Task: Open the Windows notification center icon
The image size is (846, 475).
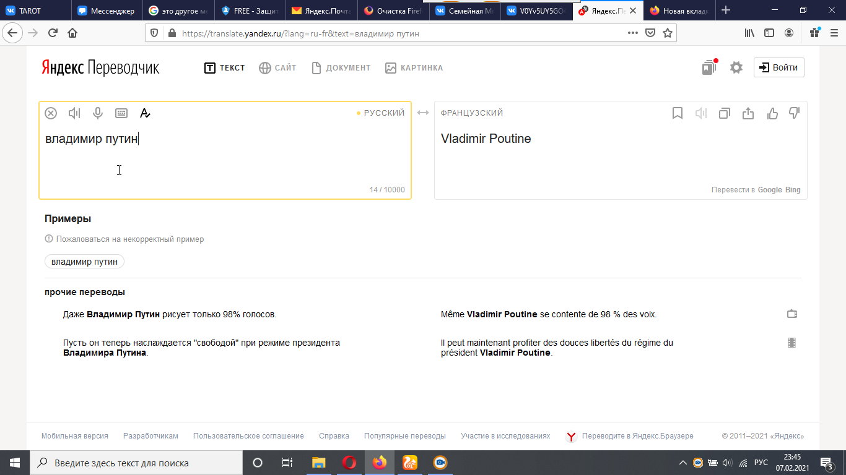Action: 826,463
